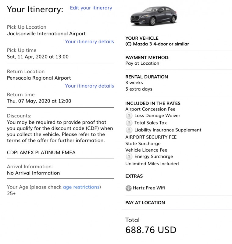Click the Mazda 3 vehicle image
Screen dimensions: 232x244
coord(153,16)
